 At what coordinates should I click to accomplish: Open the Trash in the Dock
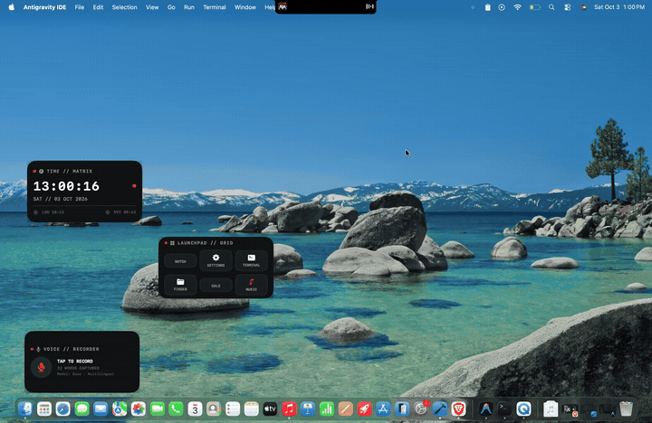(626, 409)
